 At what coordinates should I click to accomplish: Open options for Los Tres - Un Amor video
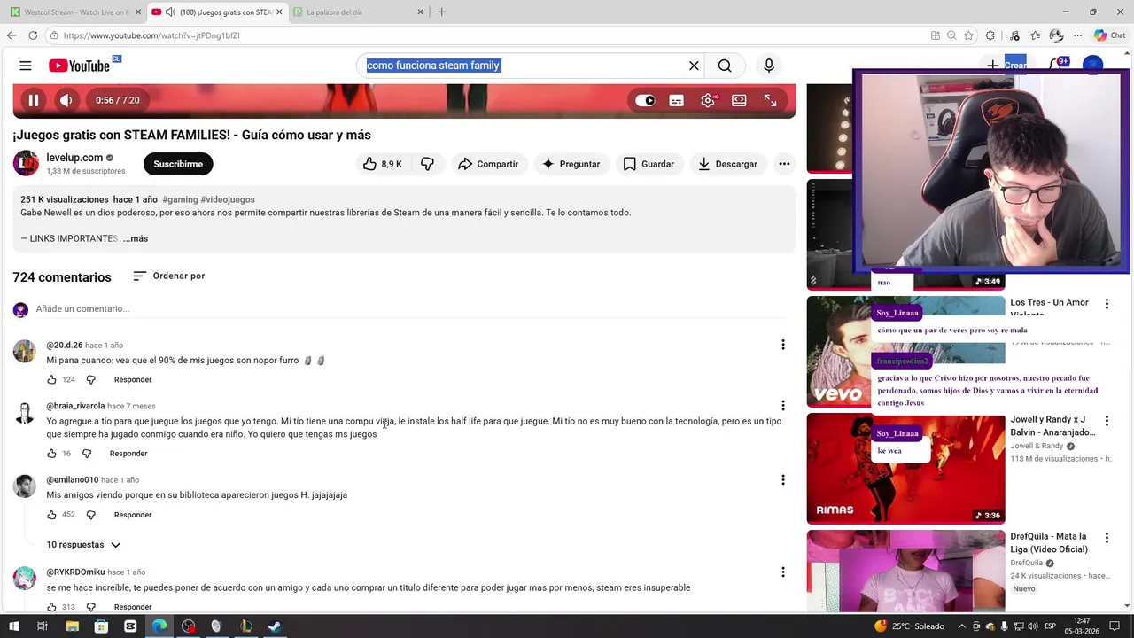pos(1107,304)
